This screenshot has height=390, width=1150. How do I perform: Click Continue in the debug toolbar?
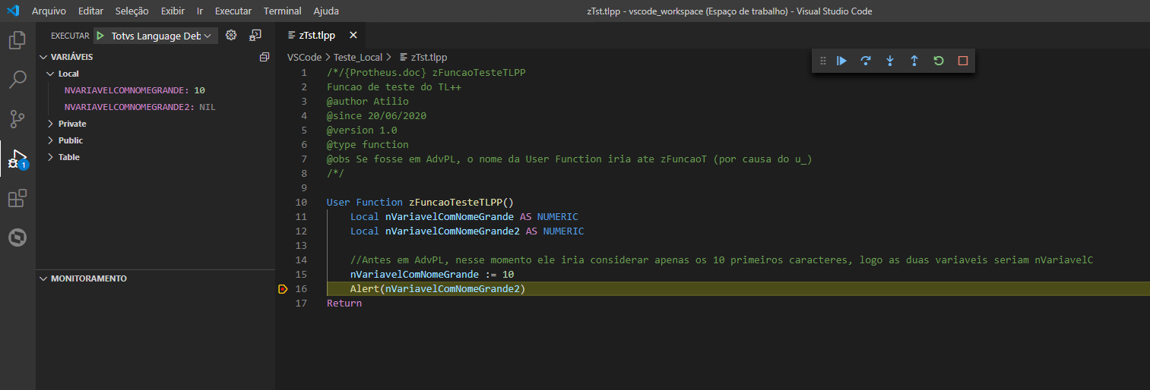(x=841, y=61)
